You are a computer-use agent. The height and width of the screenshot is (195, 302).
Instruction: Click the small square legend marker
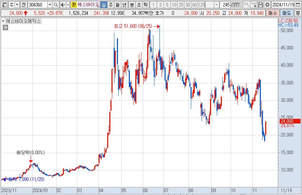(3, 21)
